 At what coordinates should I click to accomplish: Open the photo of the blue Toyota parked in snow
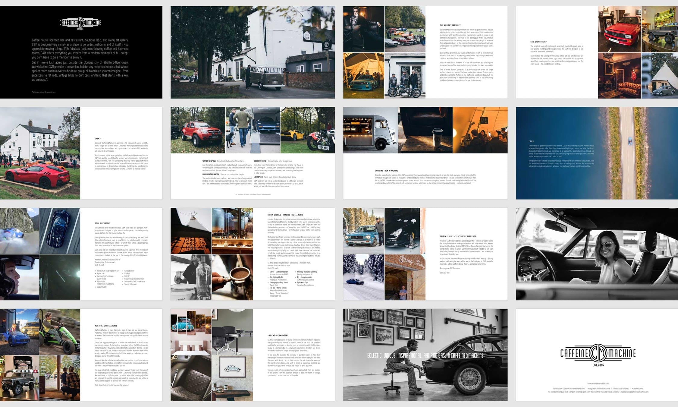(x=364, y=231)
